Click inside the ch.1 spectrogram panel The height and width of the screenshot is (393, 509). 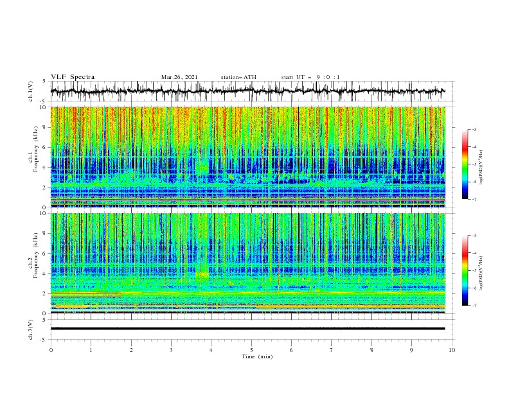click(248, 157)
